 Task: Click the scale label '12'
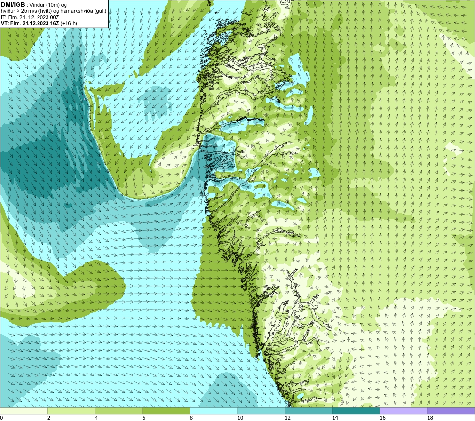287,418
